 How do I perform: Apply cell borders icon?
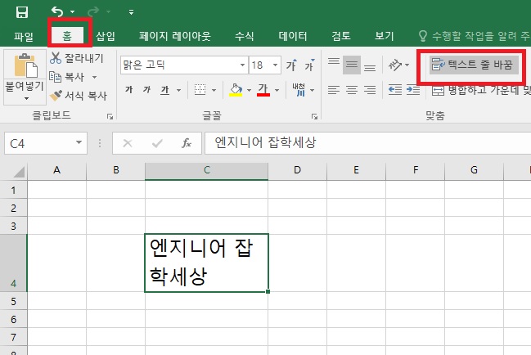200,90
